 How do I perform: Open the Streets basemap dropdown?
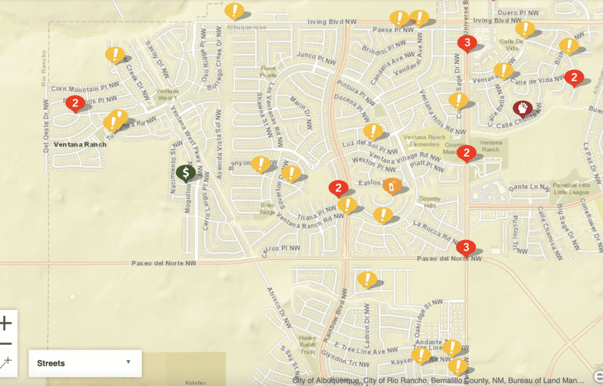[84, 363]
